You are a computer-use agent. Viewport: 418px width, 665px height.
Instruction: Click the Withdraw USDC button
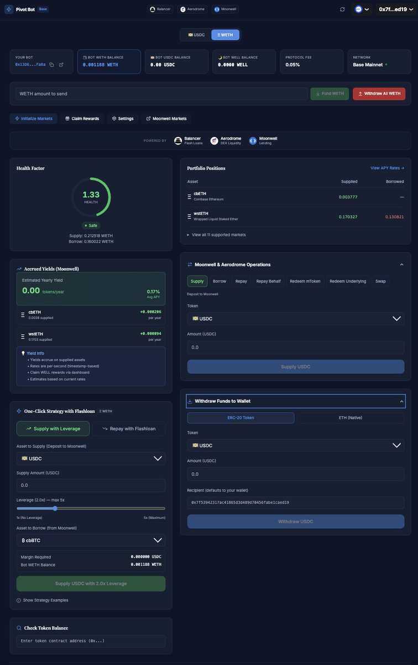pyautogui.click(x=296, y=521)
